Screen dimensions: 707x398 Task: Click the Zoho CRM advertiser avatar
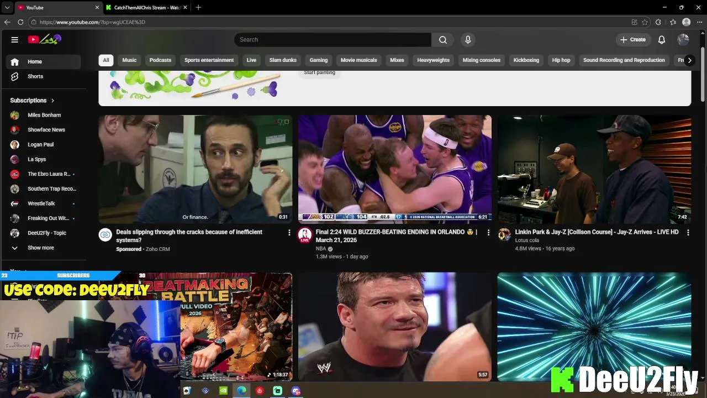105,235
